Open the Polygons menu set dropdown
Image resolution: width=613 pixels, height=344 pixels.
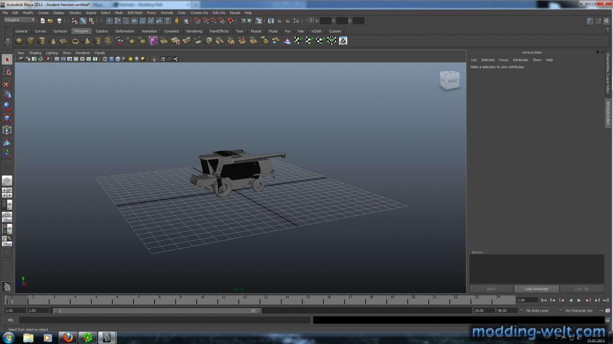[x=20, y=20]
